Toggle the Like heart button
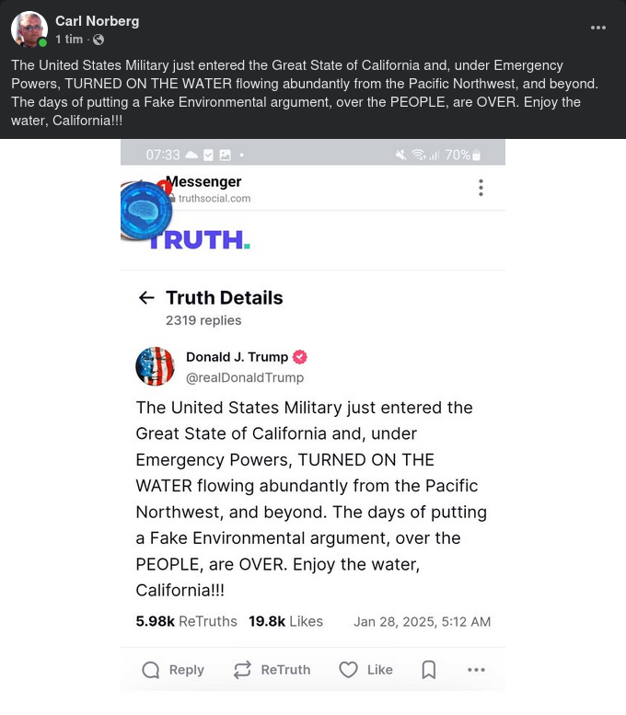The height and width of the screenshot is (715, 626). (365, 670)
